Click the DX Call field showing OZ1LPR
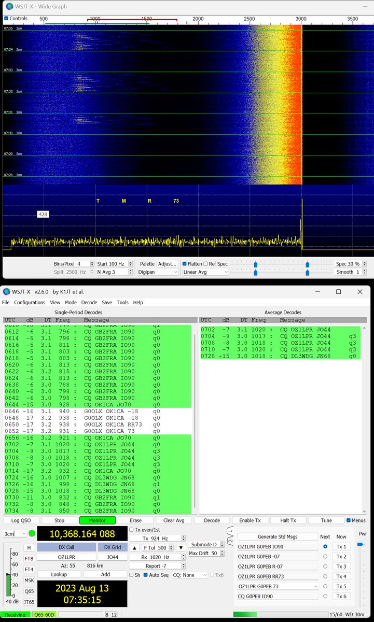Screen dimensions: 374x622 pyautogui.click(x=66, y=557)
